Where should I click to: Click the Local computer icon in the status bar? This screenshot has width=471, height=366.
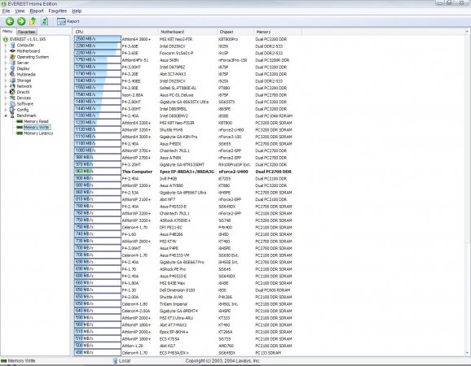tap(115, 360)
